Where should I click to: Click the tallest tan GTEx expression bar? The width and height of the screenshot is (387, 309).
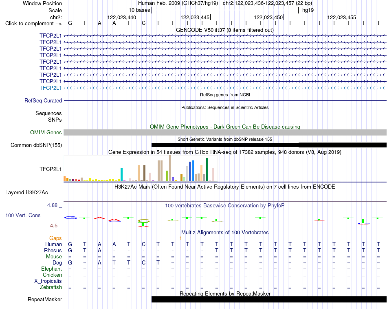coord(170,168)
